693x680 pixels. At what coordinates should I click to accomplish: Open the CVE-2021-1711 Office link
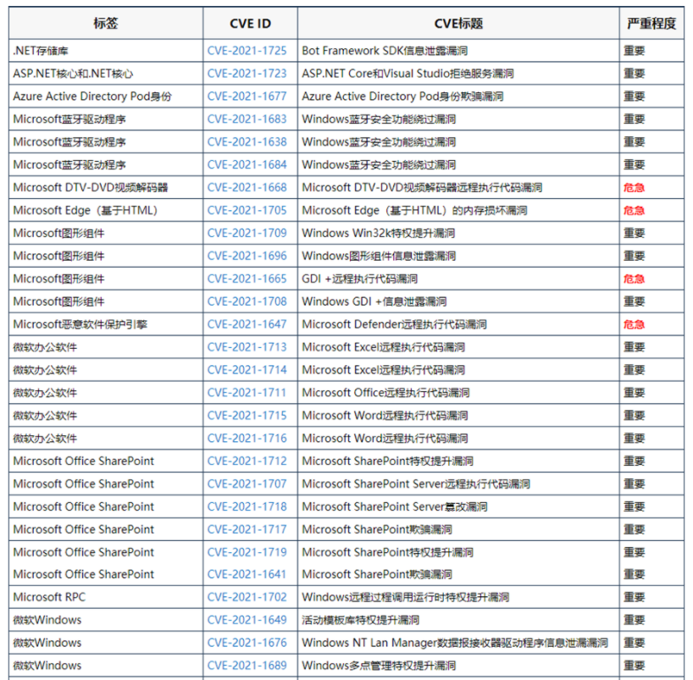(247, 393)
